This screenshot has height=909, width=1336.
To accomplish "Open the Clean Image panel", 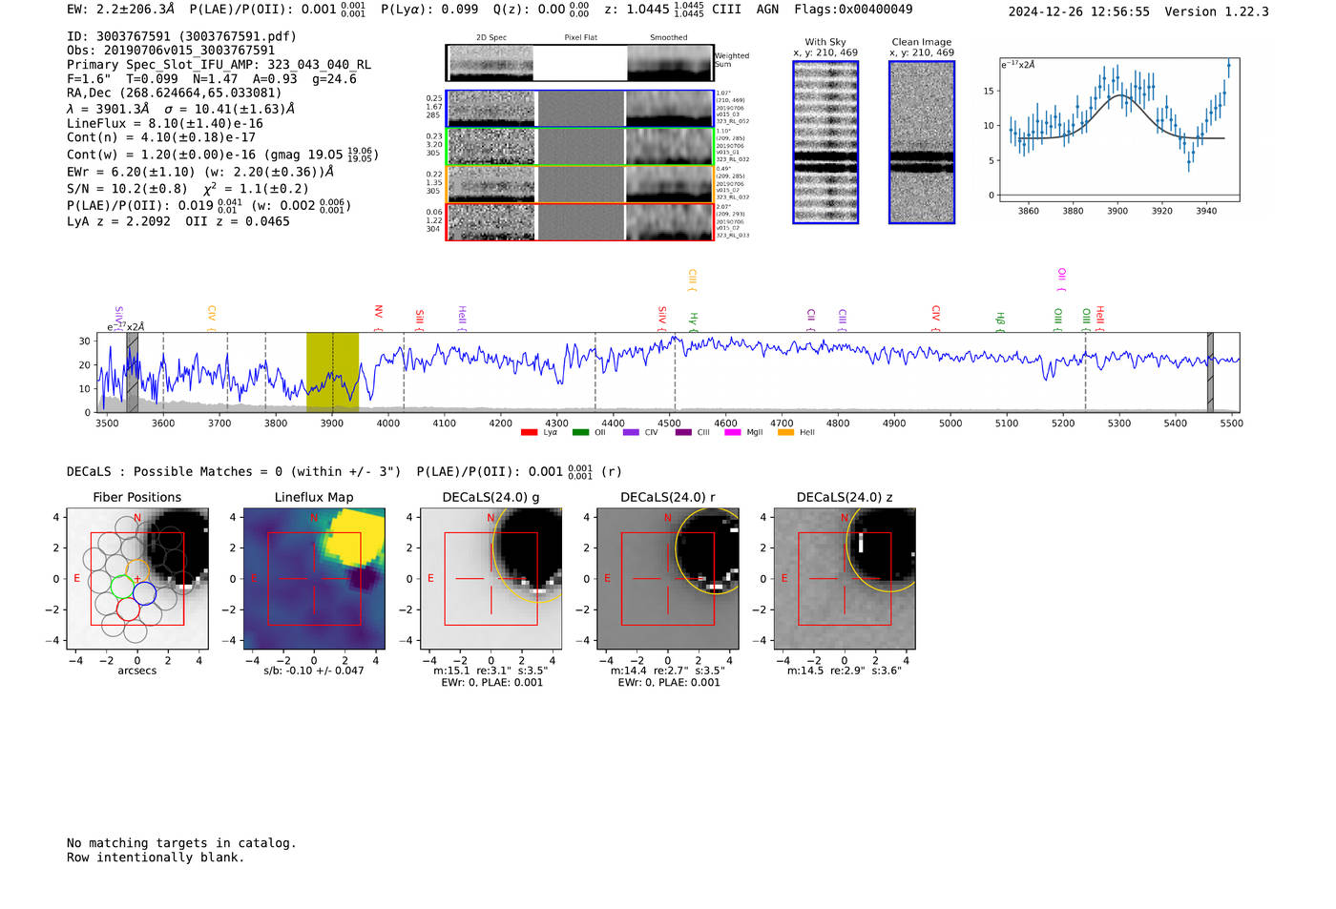I will coord(922,142).
